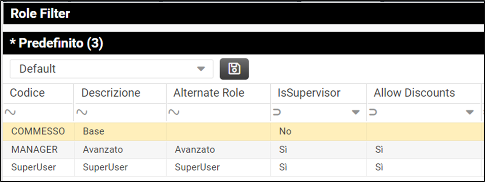The height and width of the screenshot is (182, 485).
Task: Click the Alternate Role column header
Action: pos(209,93)
